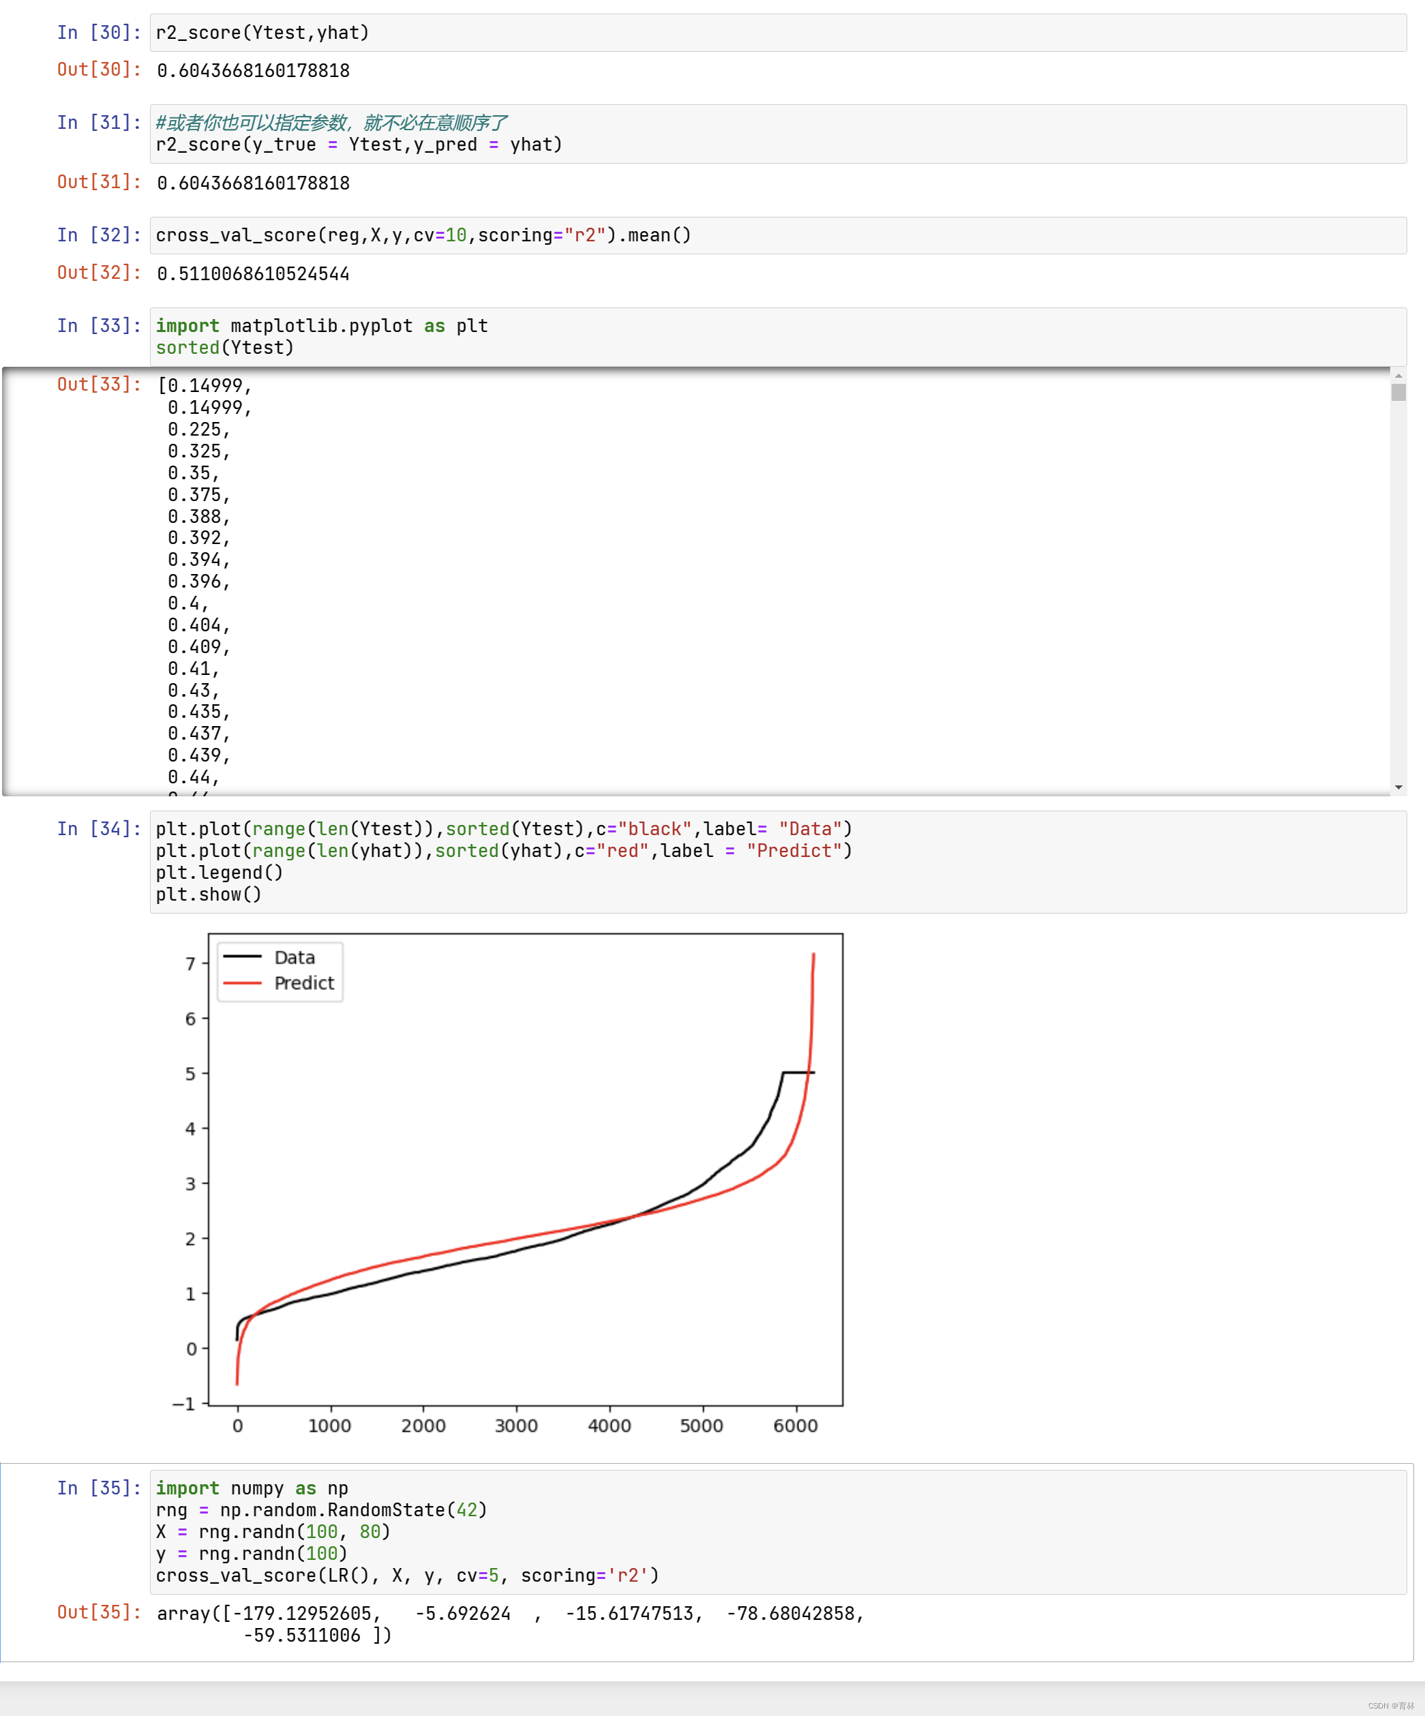Select value 0.409 in sorted output

click(x=194, y=646)
